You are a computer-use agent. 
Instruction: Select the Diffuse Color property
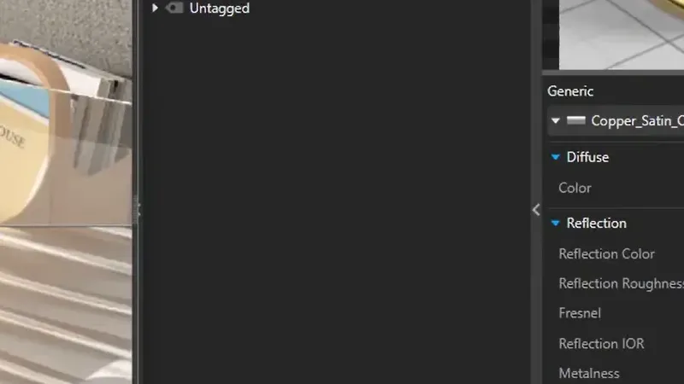tap(575, 188)
